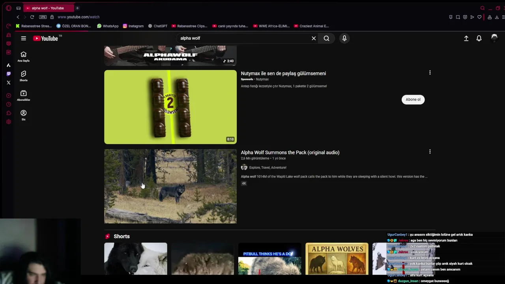Reload the YouTube page

[x=32, y=17]
